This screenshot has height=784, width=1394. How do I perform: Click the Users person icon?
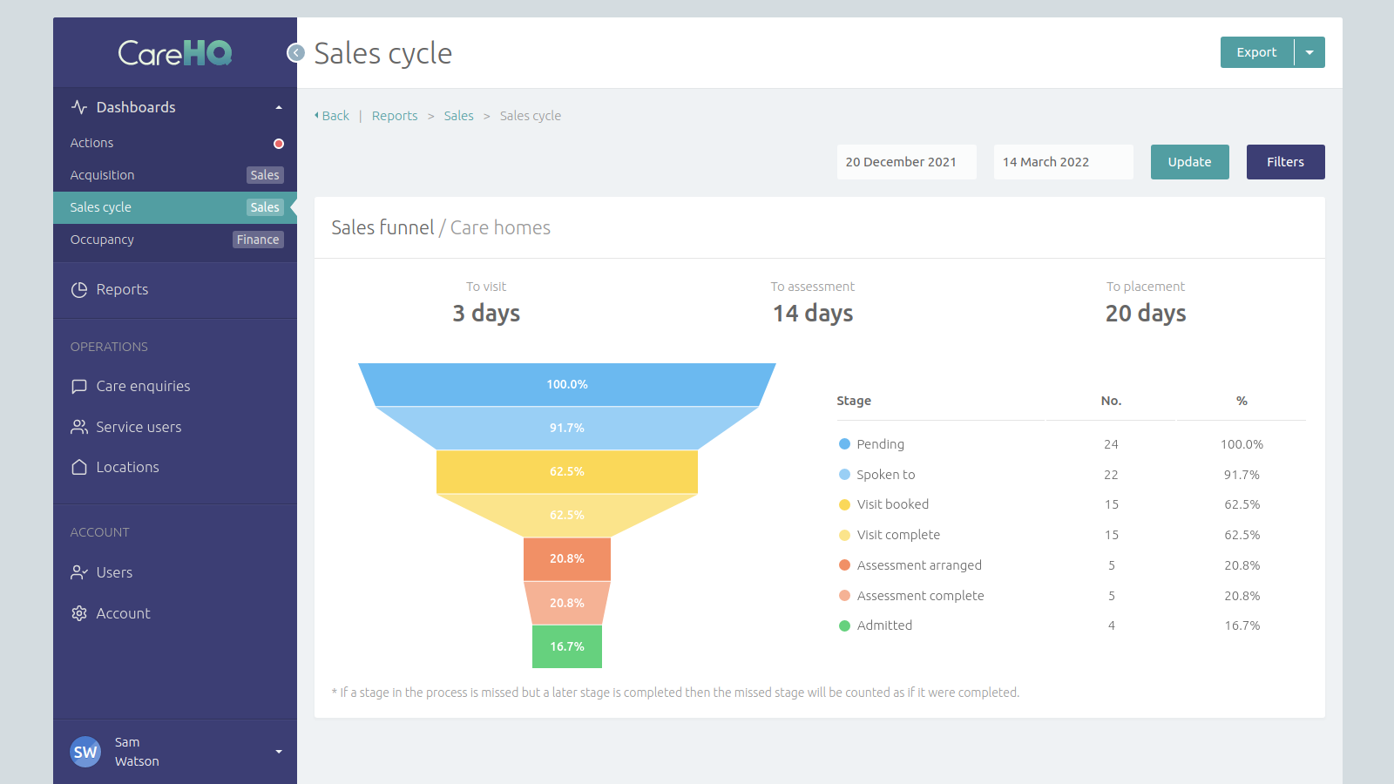tap(79, 572)
